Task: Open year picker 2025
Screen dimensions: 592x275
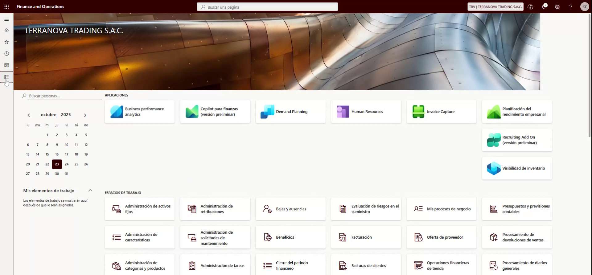Action: [66, 115]
